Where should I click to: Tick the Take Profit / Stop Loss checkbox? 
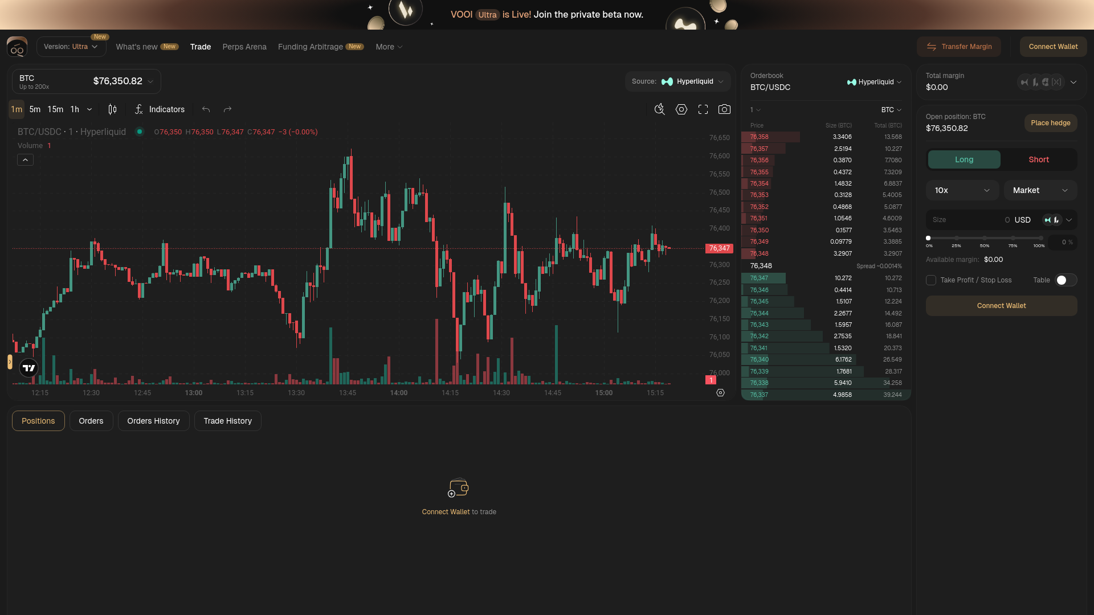[931, 280]
